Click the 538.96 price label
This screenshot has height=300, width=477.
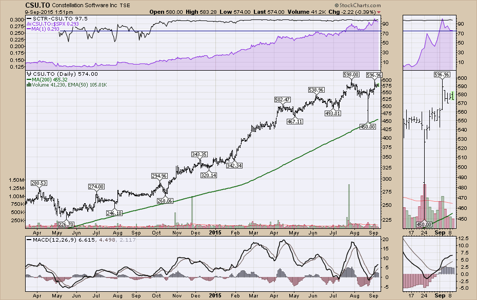pos(316,90)
